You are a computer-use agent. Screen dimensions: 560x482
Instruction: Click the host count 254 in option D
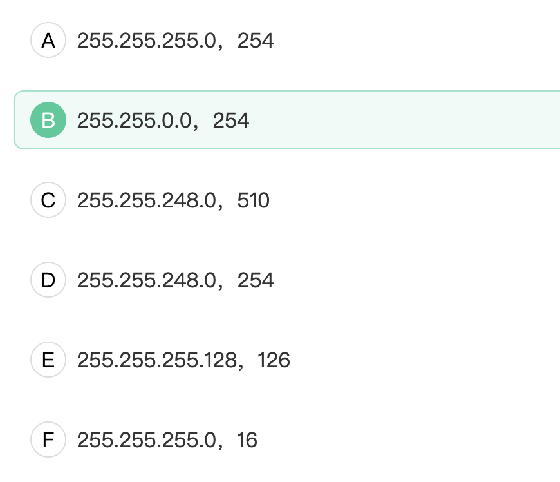256,280
